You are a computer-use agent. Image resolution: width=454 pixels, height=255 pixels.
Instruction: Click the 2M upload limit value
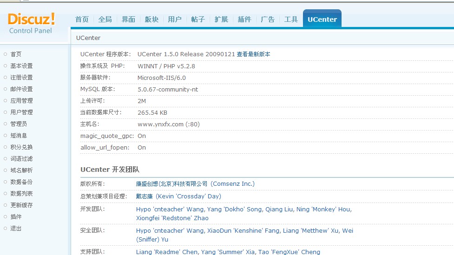point(142,101)
